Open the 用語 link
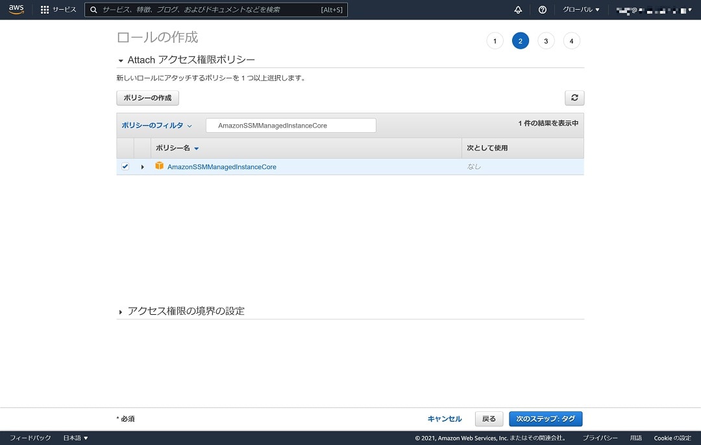The width and height of the screenshot is (701, 445). (635, 438)
